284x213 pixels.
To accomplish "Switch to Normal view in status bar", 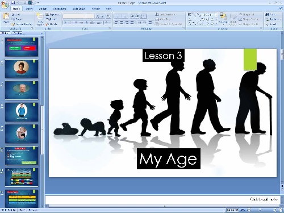I will click(228, 210).
